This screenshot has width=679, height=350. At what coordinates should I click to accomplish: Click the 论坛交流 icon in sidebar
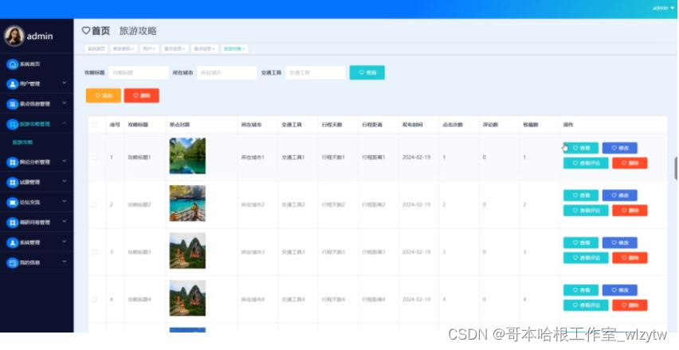point(13,202)
